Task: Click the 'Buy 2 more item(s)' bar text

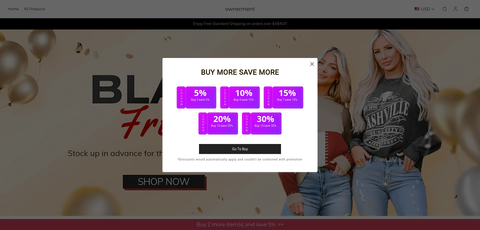Action: click(x=236, y=224)
